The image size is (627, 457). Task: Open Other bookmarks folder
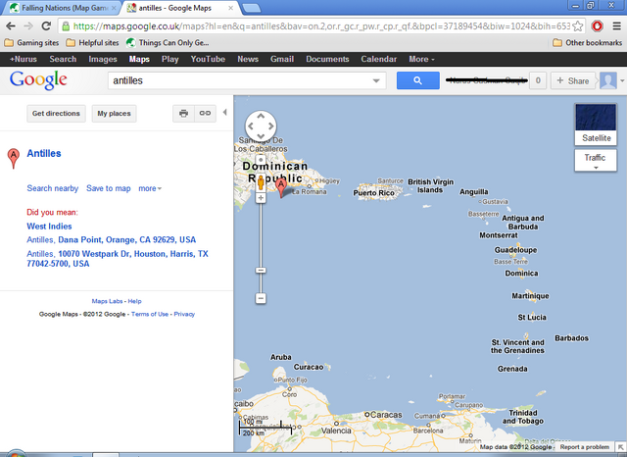tap(588, 43)
